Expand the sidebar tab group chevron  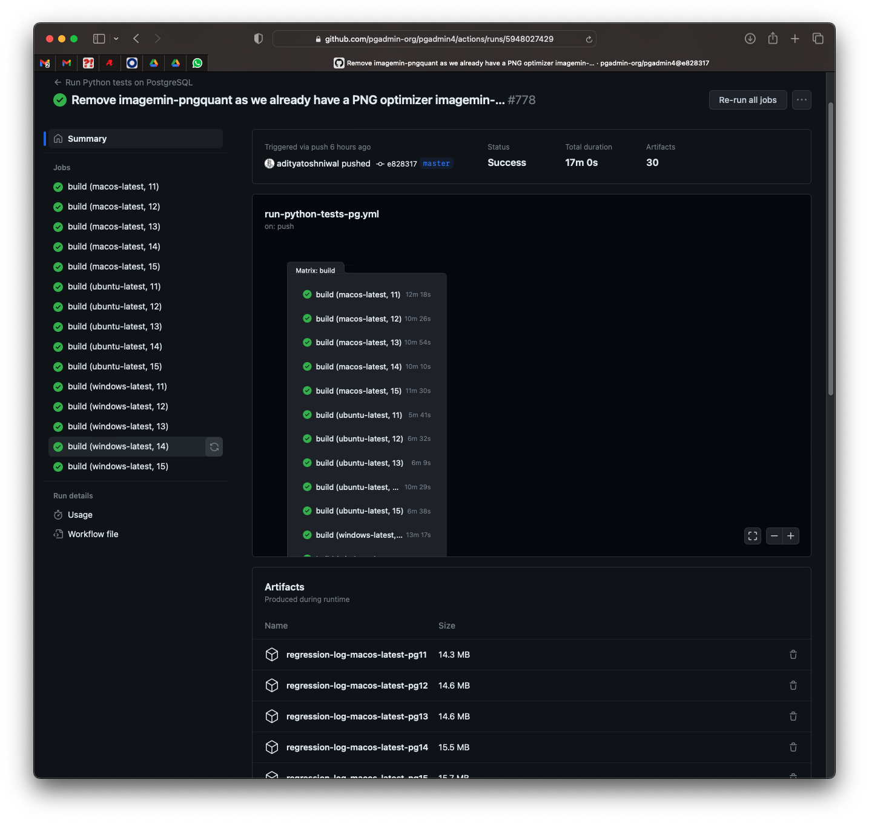point(115,38)
